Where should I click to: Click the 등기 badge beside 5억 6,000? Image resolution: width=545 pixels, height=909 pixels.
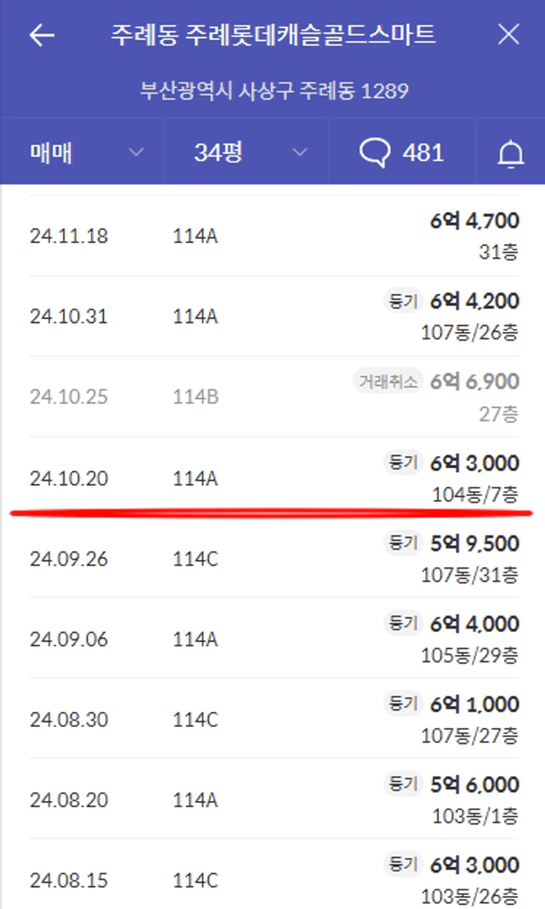tap(402, 784)
